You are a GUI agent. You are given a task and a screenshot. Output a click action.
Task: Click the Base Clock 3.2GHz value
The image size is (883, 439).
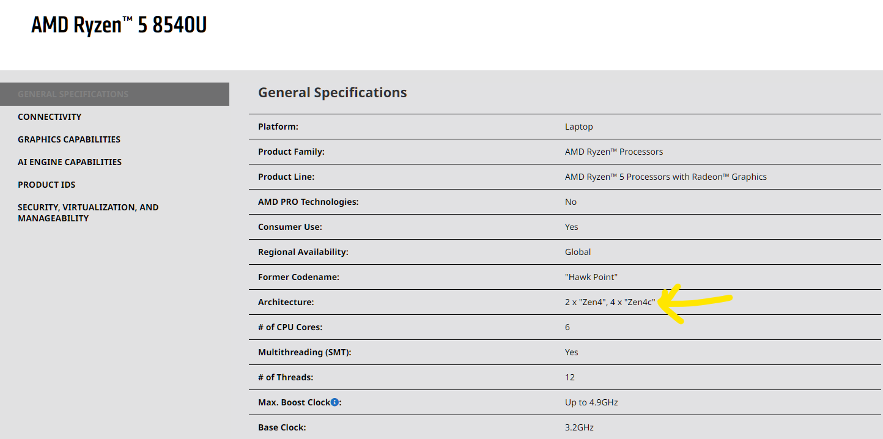(579, 427)
